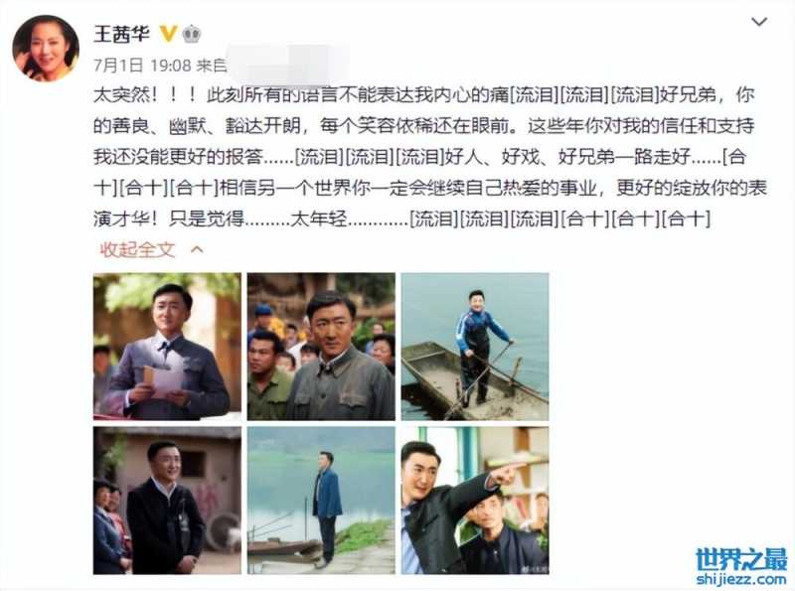Viewport: 795px width, 591px height.
Task: Click the 王茜华 profile avatar
Action: click(x=46, y=48)
